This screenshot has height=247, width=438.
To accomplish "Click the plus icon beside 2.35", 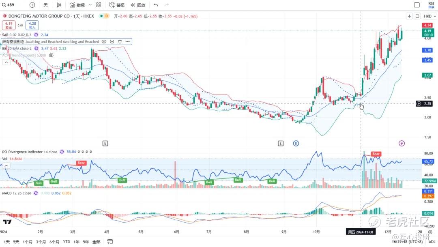I will point(419,104).
